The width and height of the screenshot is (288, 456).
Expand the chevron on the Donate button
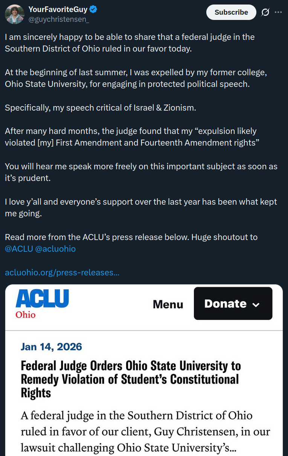pyautogui.click(x=256, y=304)
